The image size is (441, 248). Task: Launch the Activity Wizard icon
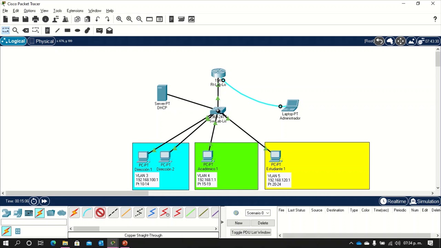coord(55,19)
